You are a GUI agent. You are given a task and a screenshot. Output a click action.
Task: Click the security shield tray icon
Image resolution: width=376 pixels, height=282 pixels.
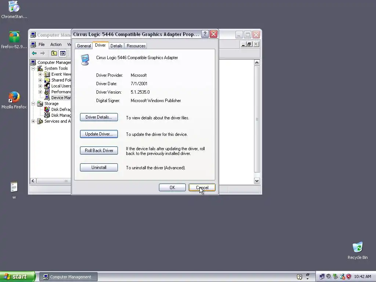(x=349, y=276)
